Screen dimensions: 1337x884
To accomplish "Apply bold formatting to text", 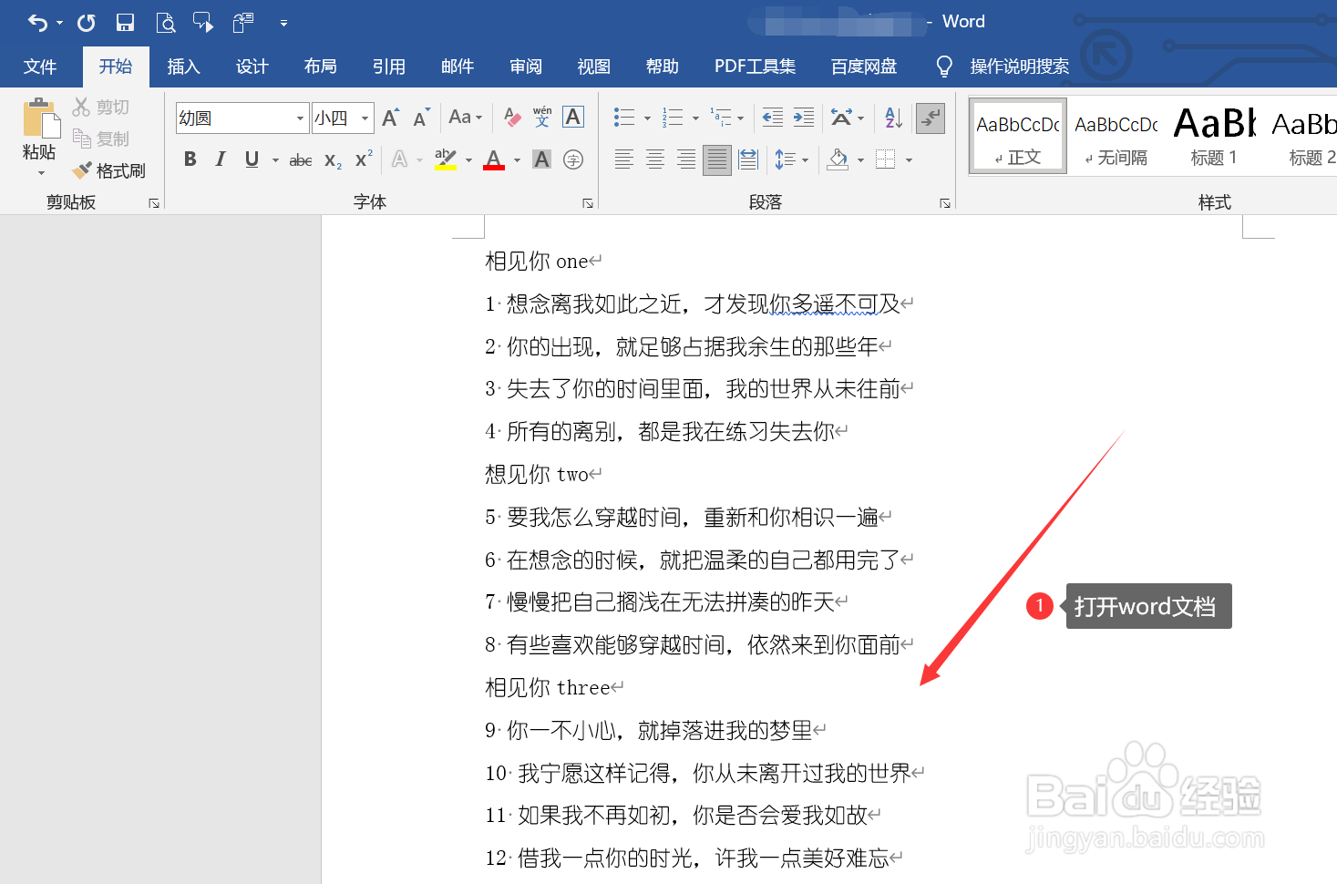I will tap(190, 159).
